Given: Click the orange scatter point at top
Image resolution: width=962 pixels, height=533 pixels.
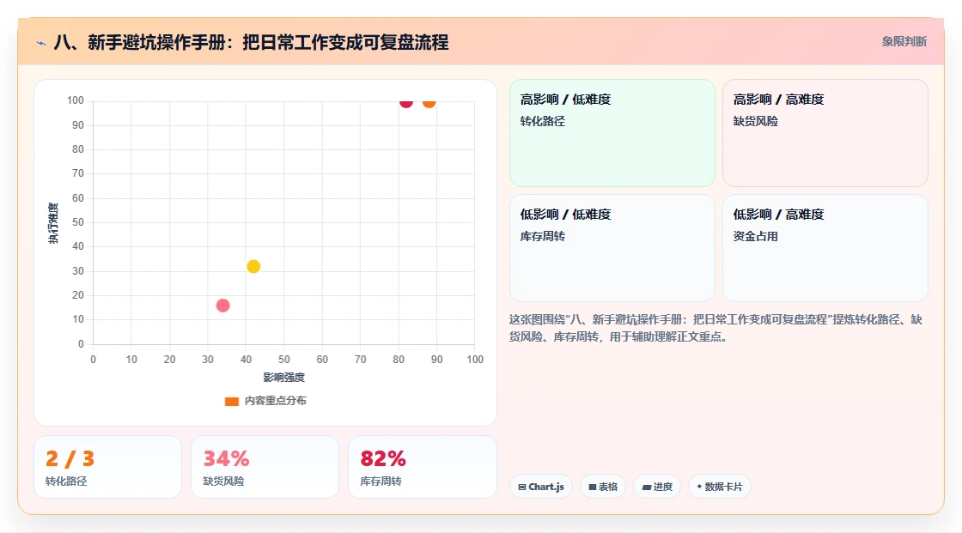Looking at the screenshot, I should click(x=429, y=103).
